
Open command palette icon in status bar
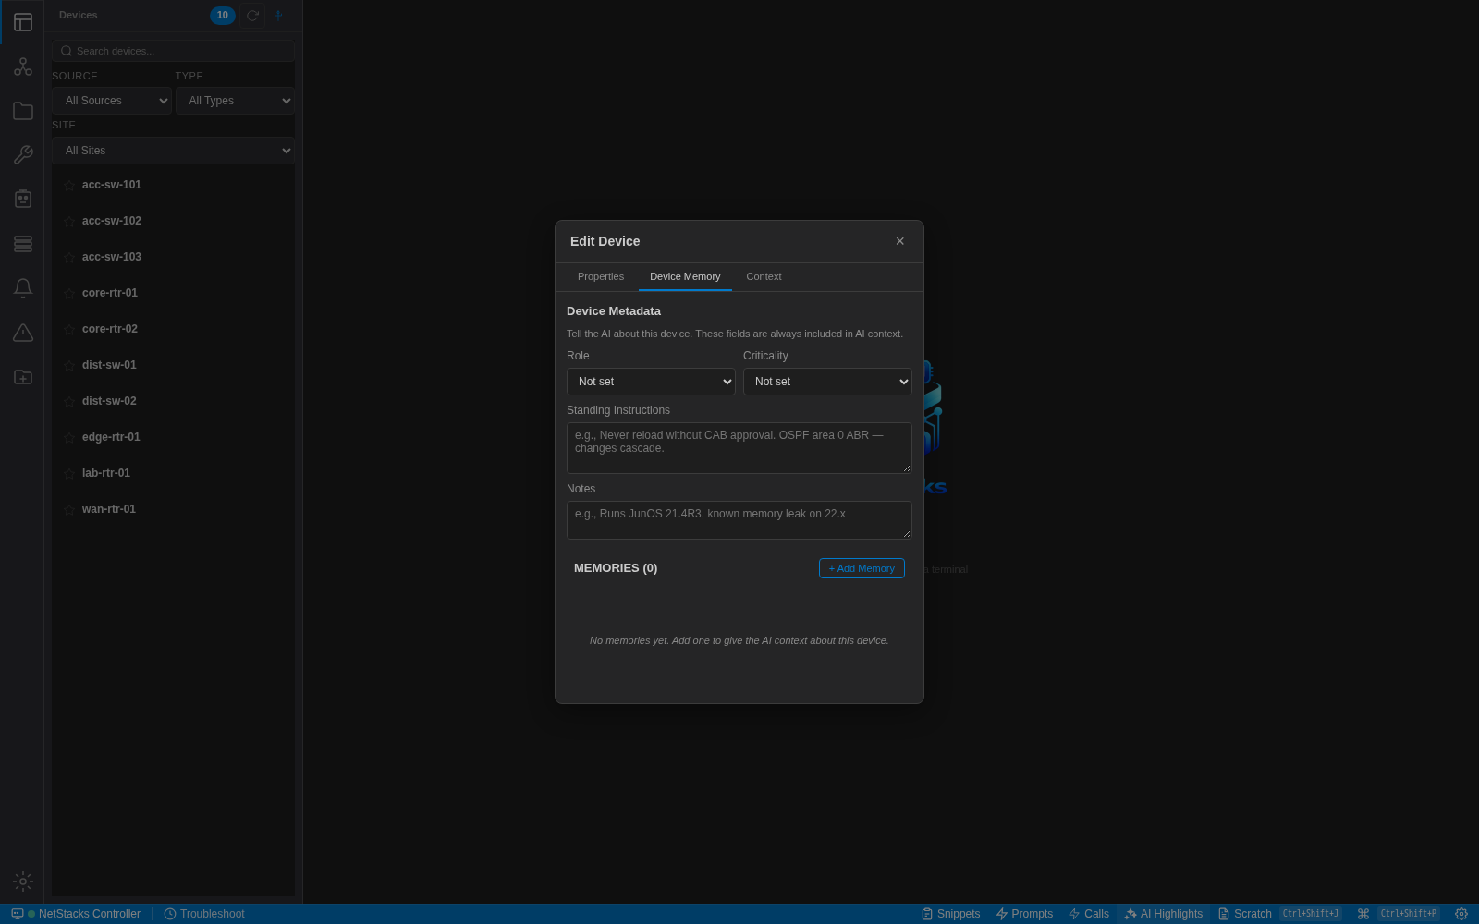pyautogui.click(x=1363, y=914)
